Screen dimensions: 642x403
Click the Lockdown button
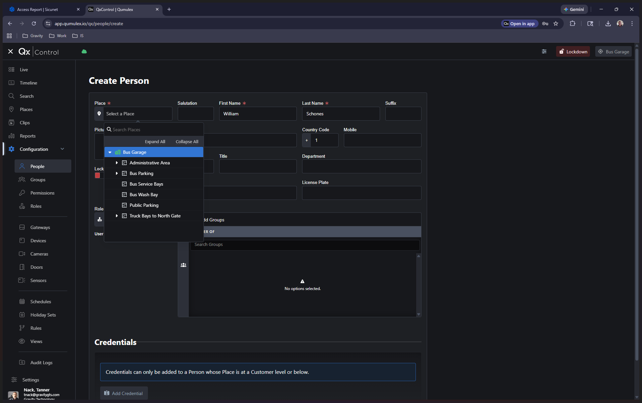573,52
